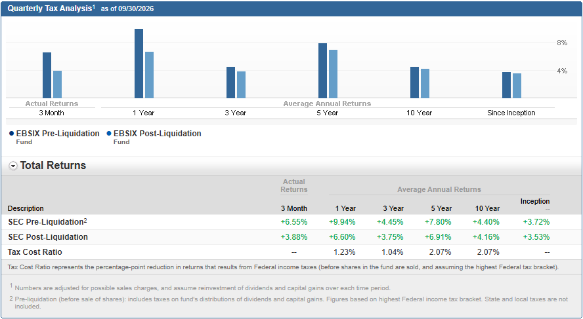Click the +6.60% post-liquidation 1 Year value
This screenshot has width=583, height=319.
tap(342, 237)
